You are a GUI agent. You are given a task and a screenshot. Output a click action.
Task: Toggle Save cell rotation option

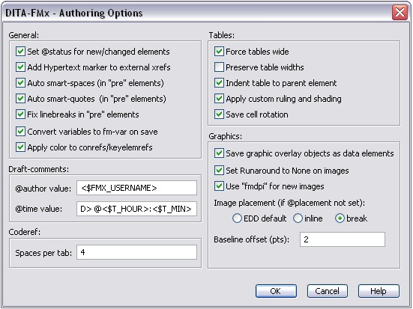[x=219, y=114]
